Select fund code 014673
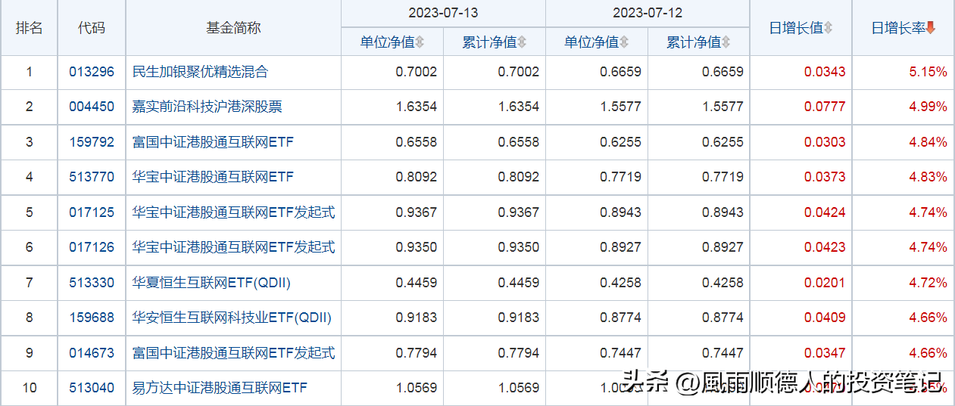Image resolution: width=955 pixels, height=406 pixels. (x=92, y=353)
